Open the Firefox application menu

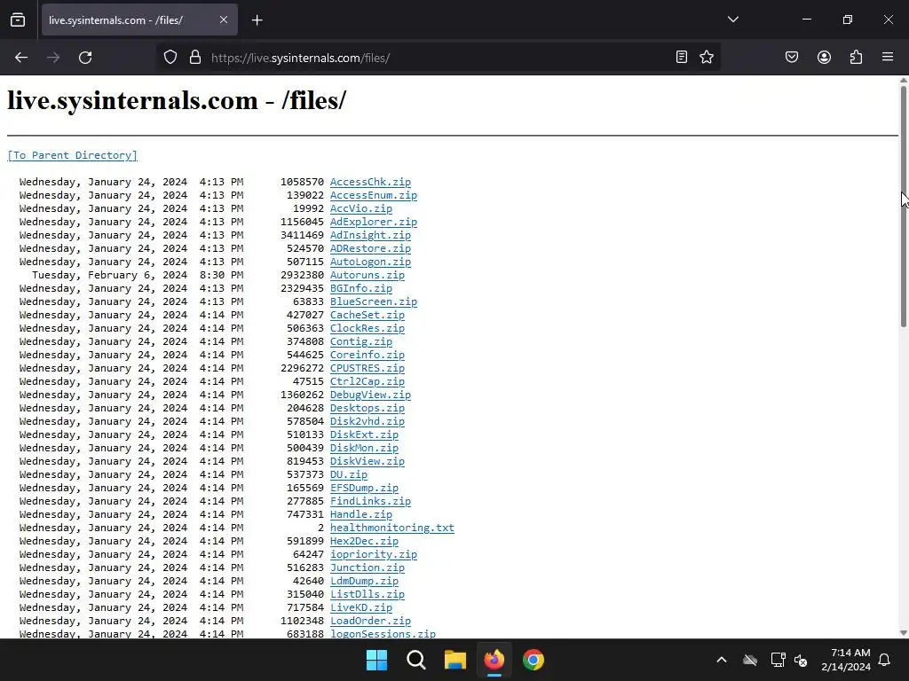[x=888, y=57]
